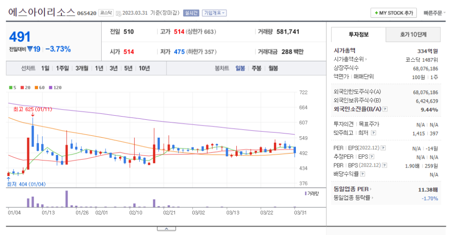Select the 1년 line chart period

(99, 68)
